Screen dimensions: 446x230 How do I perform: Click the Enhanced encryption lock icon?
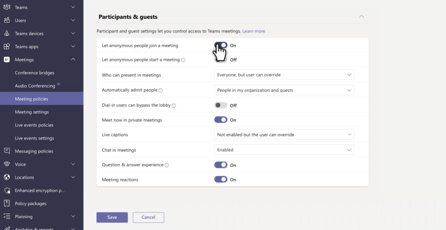(7, 190)
